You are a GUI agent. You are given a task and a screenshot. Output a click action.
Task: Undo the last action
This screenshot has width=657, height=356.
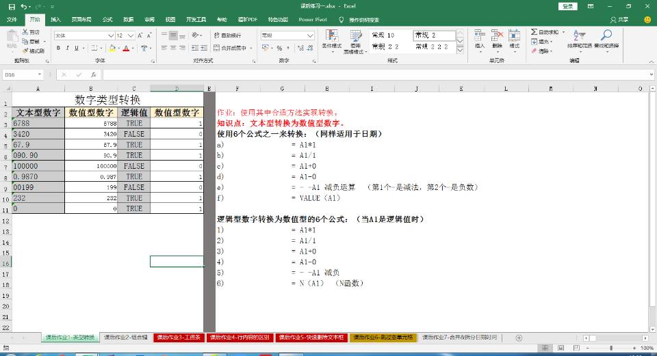pos(25,7)
